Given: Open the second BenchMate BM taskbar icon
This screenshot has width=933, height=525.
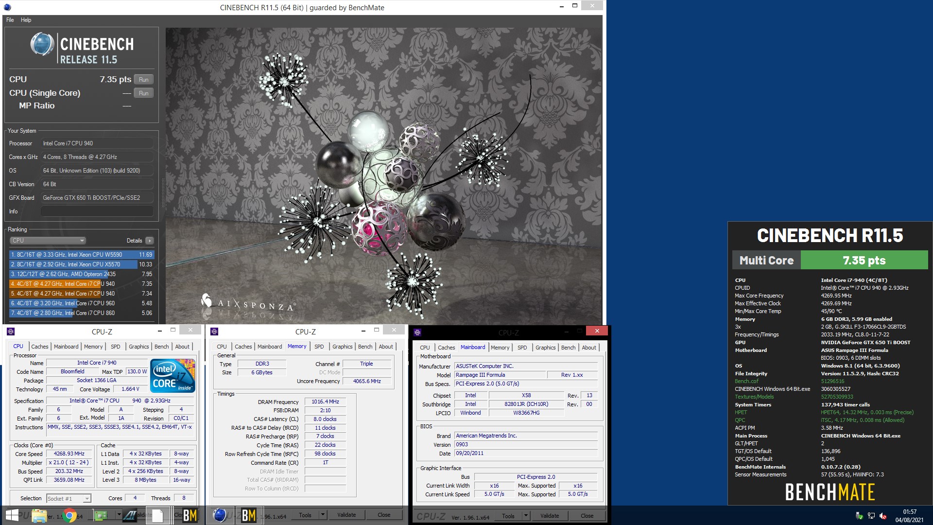Looking at the screenshot, I should 248,515.
